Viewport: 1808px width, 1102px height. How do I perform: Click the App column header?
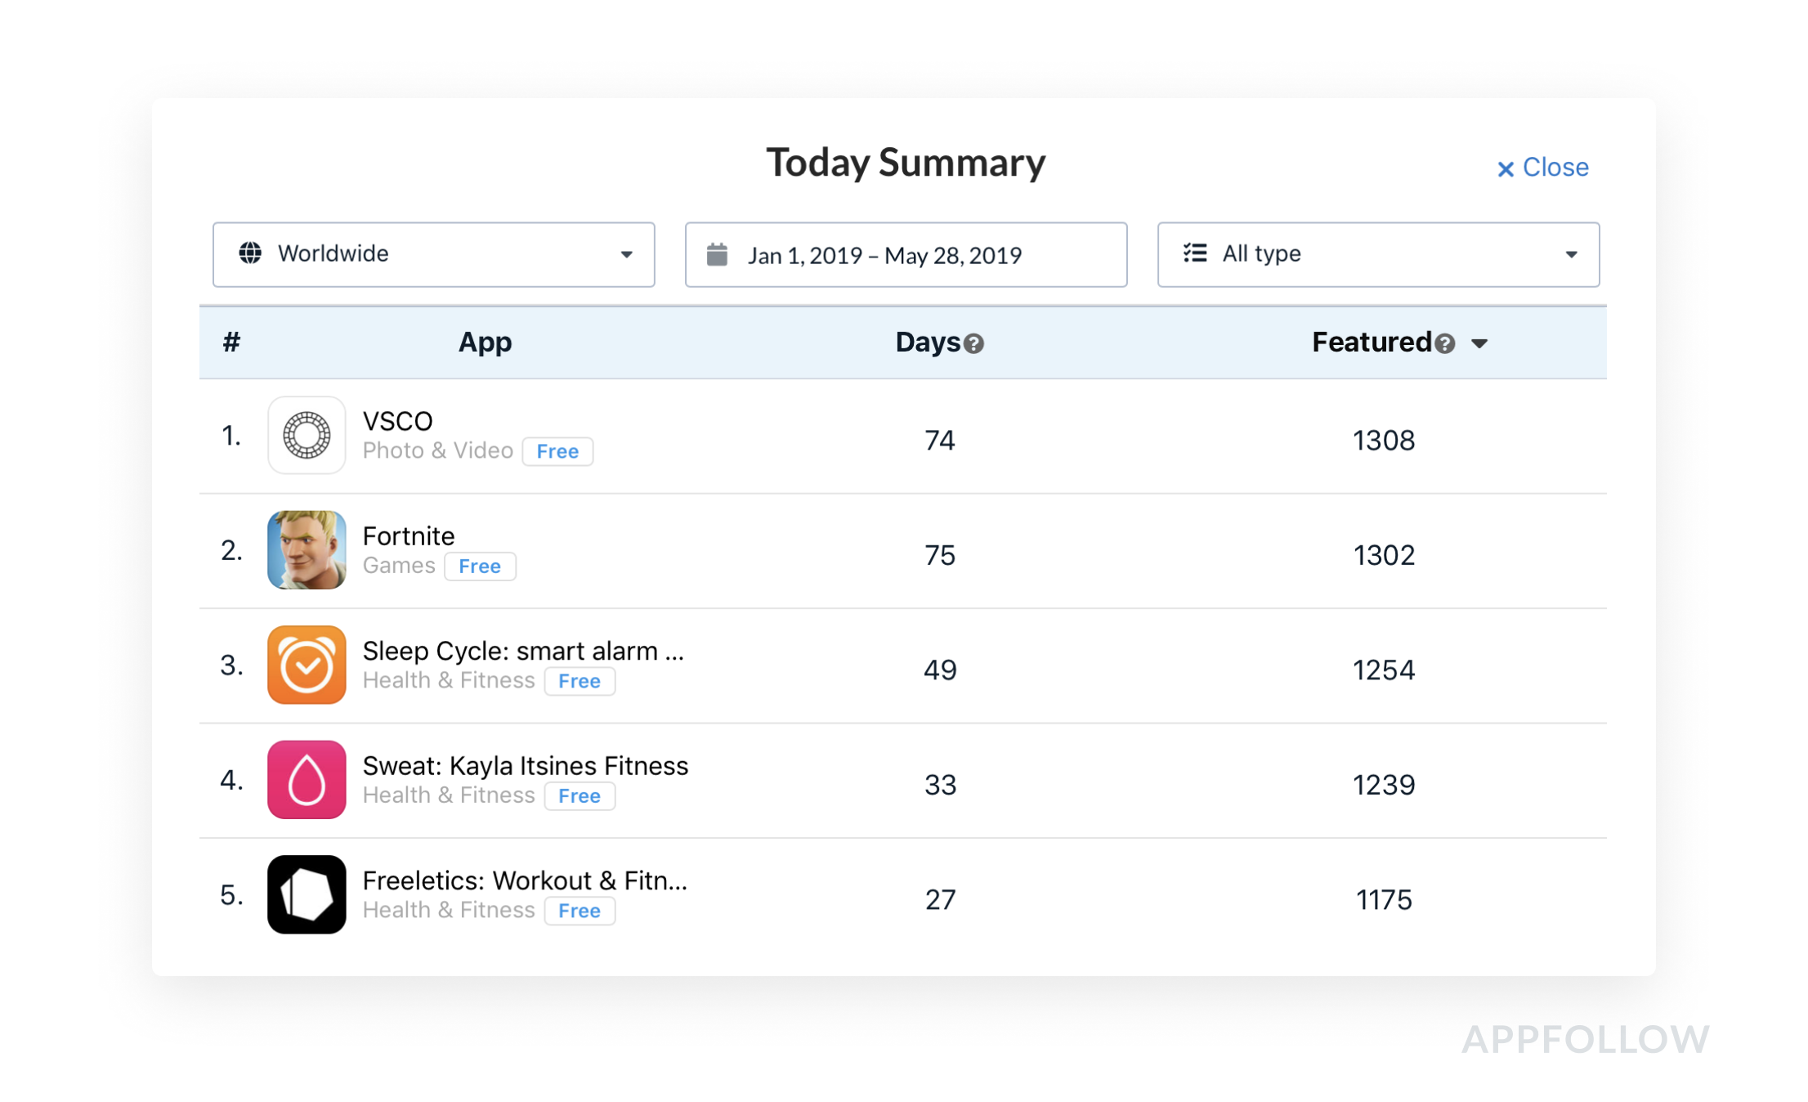point(485,342)
